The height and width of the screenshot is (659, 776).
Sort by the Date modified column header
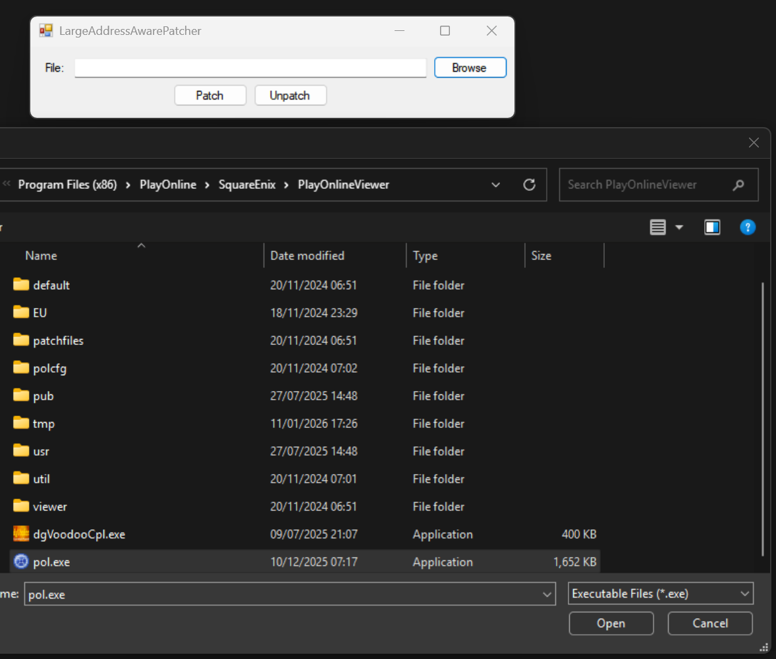point(307,255)
